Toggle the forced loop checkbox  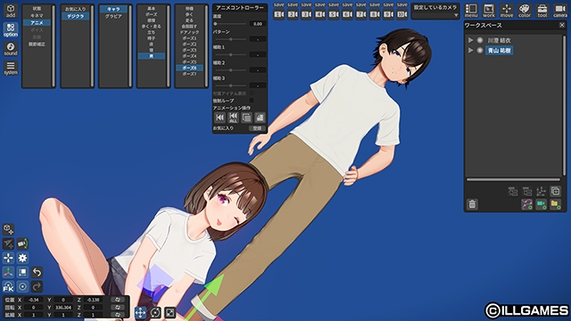[x=252, y=100]
